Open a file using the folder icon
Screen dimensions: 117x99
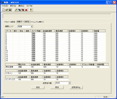coord(6,10)
